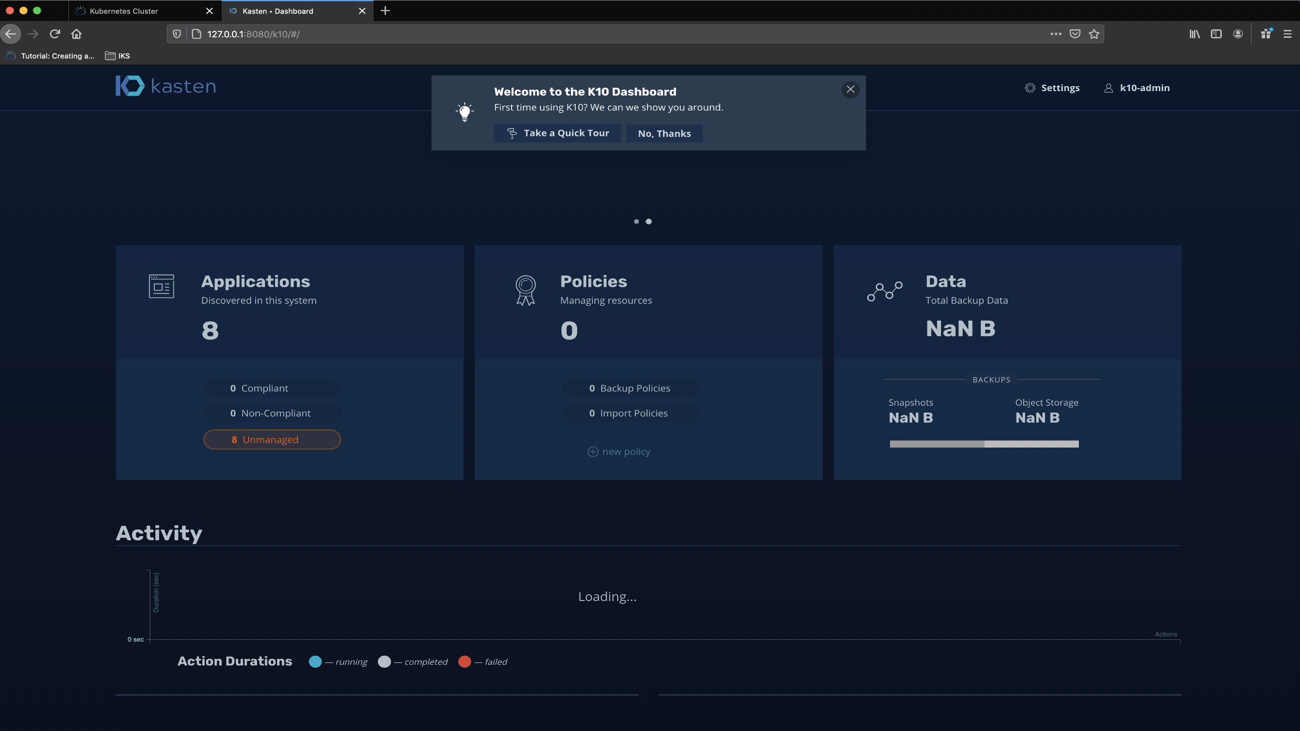
Task: Open Settings via gear icon
Action: [1030, 88]
